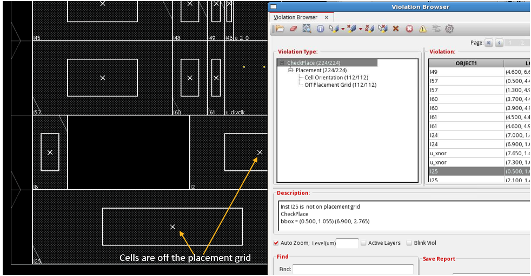Click inside the Level(um) input field
The image size is (531, 276).
(347, 243)
